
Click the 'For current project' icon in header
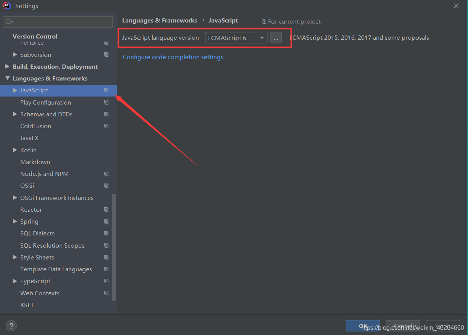pos(264,22)
